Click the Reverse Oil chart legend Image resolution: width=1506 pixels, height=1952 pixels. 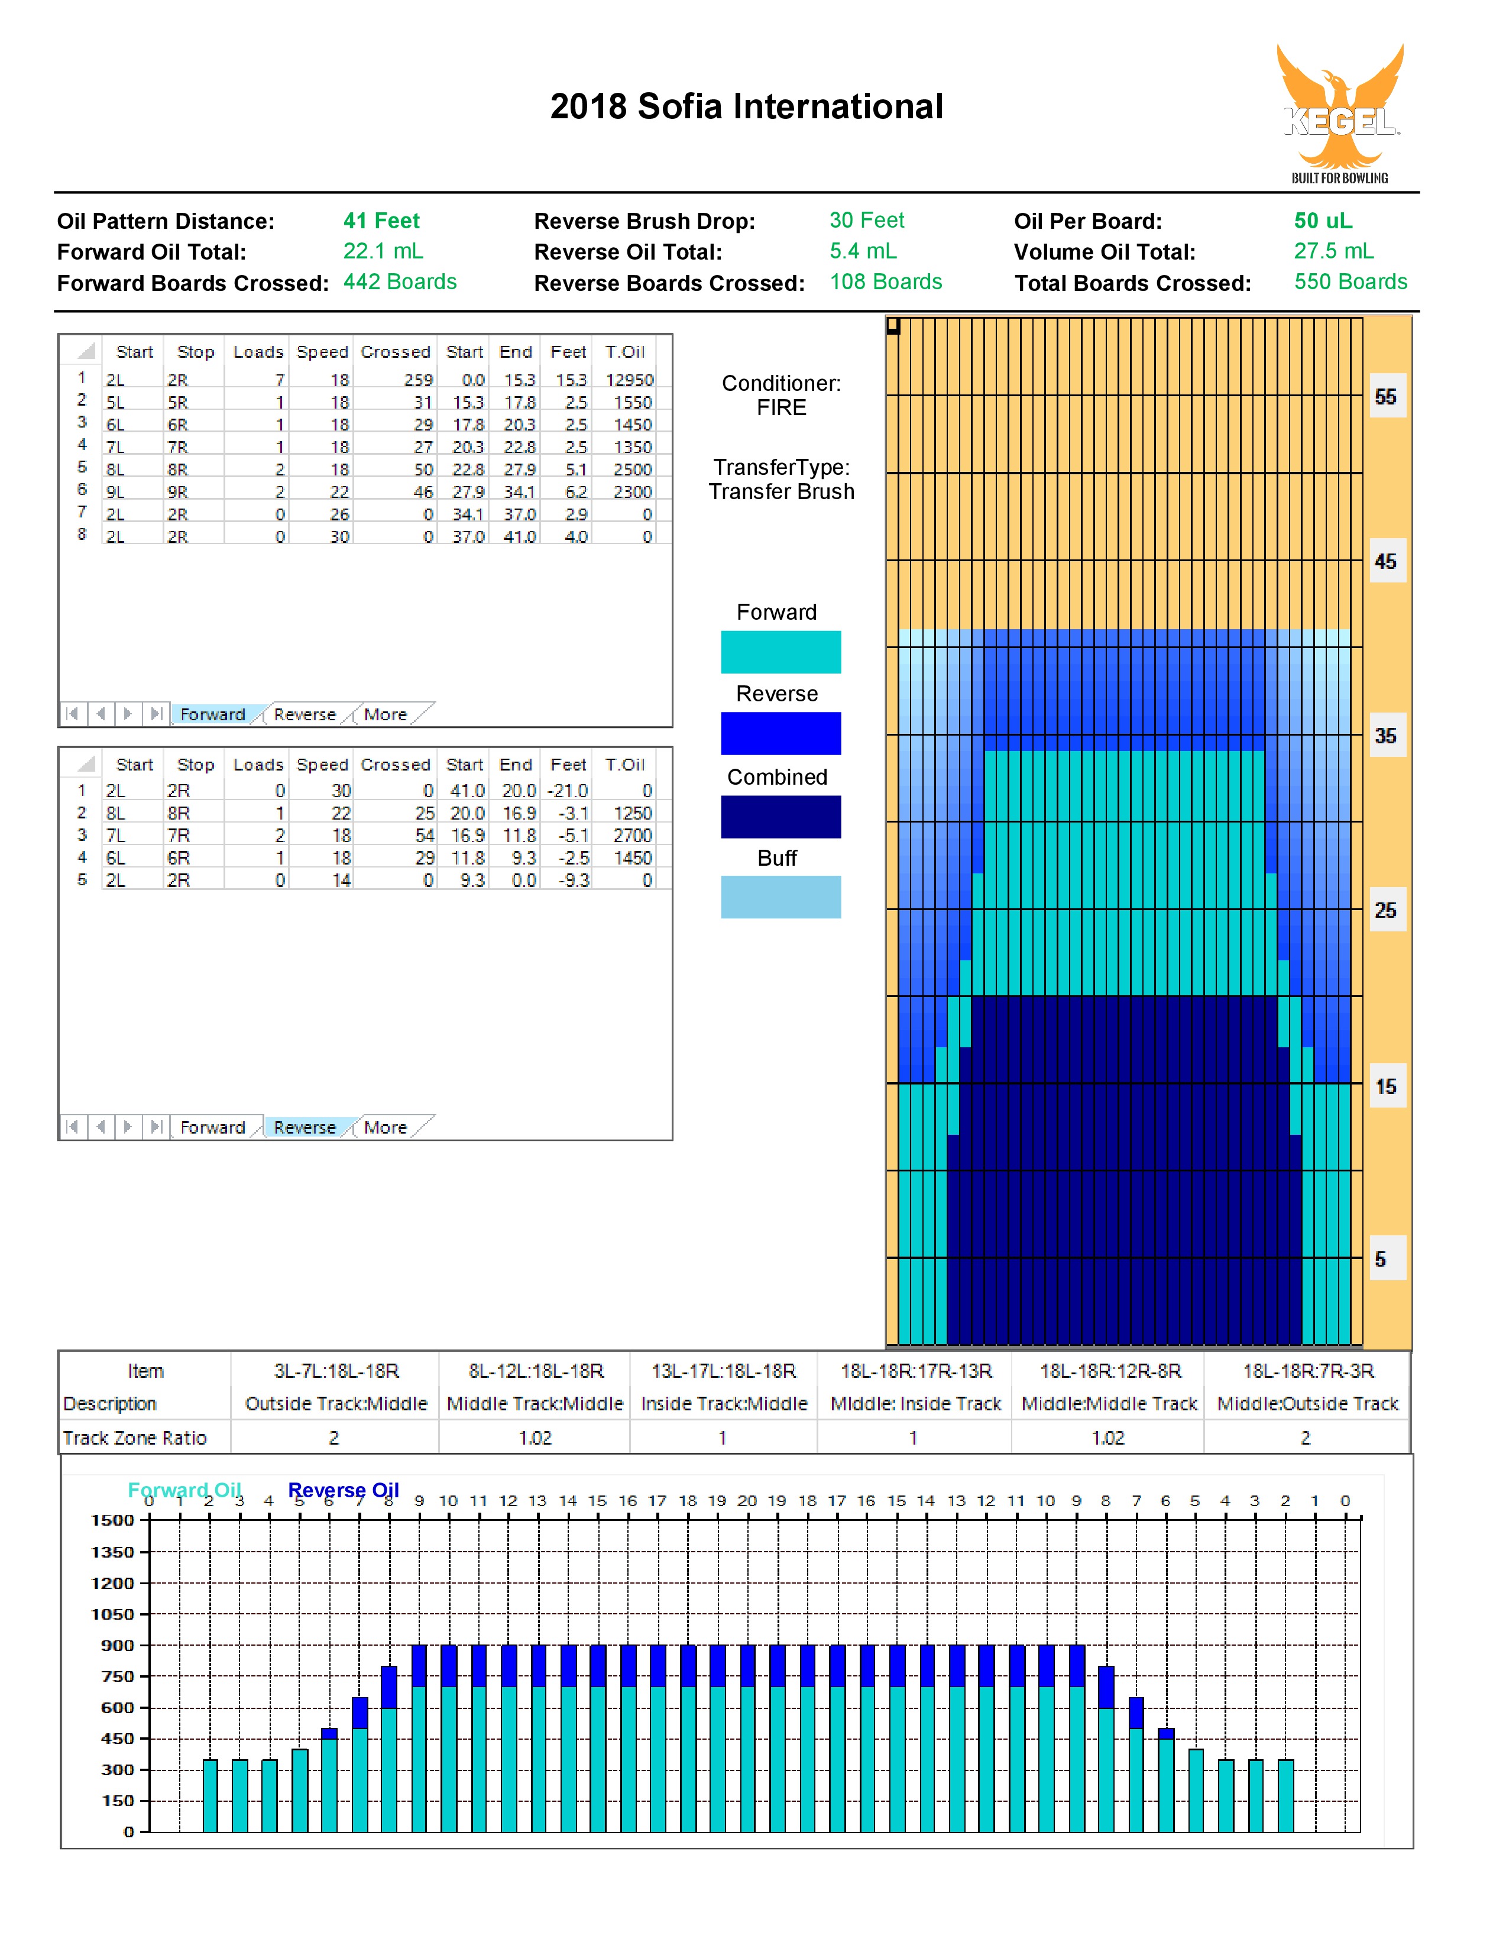[x=343, y=1490]
